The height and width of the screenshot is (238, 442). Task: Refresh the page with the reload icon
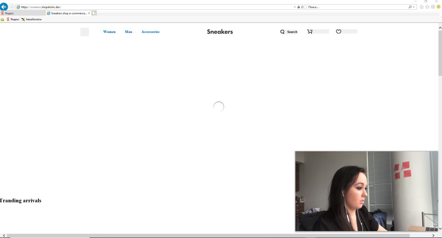(302, 7)
